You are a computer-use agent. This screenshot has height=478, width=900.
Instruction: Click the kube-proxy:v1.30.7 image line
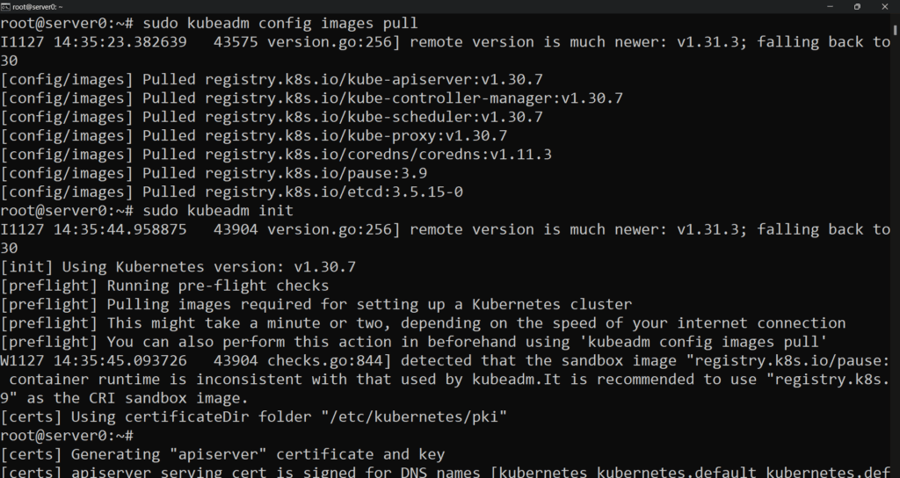pos(255,136)
